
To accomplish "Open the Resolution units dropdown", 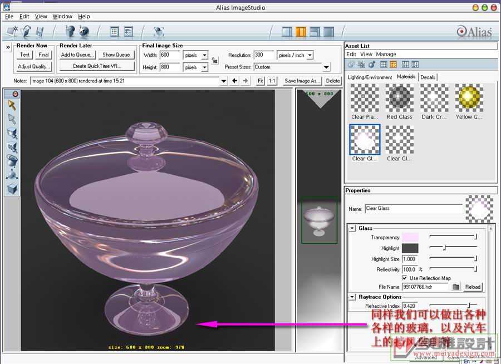I will (310, 55).
